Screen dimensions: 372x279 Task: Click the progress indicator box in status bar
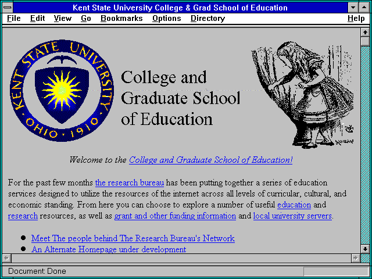tap(336, 271)
